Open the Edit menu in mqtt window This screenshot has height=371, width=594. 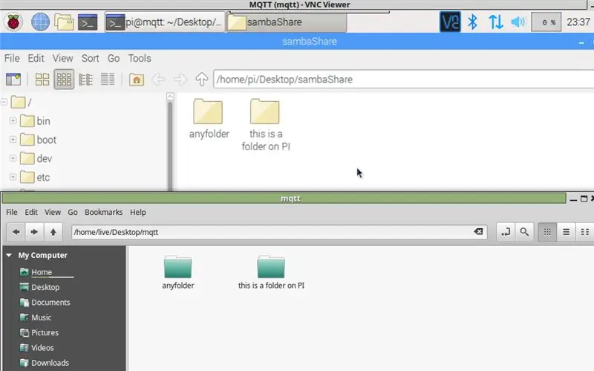pyautogui.click(x=31, y=212)
